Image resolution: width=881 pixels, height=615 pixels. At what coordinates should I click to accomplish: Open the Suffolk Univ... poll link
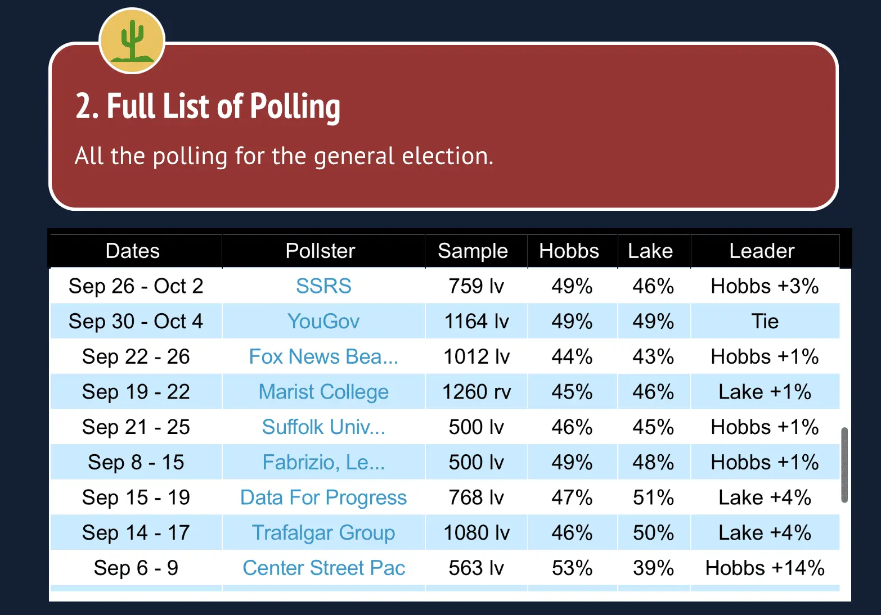point(323,427)
